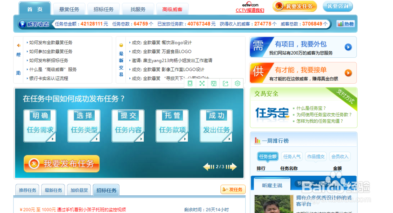Go to the 找服务 tab
The width and height of the screenshot is (393, 213).
(x=138, y=9)
